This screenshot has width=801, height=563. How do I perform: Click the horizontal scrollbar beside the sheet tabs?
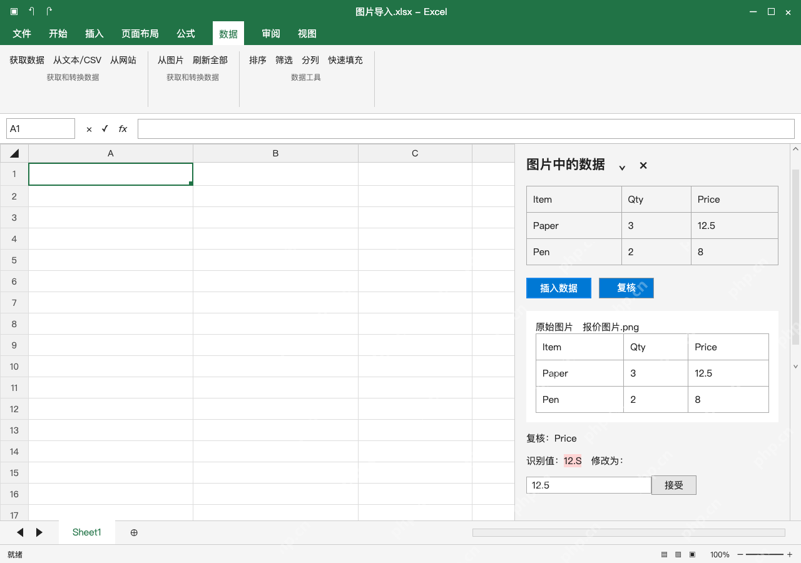coord(628,532)
